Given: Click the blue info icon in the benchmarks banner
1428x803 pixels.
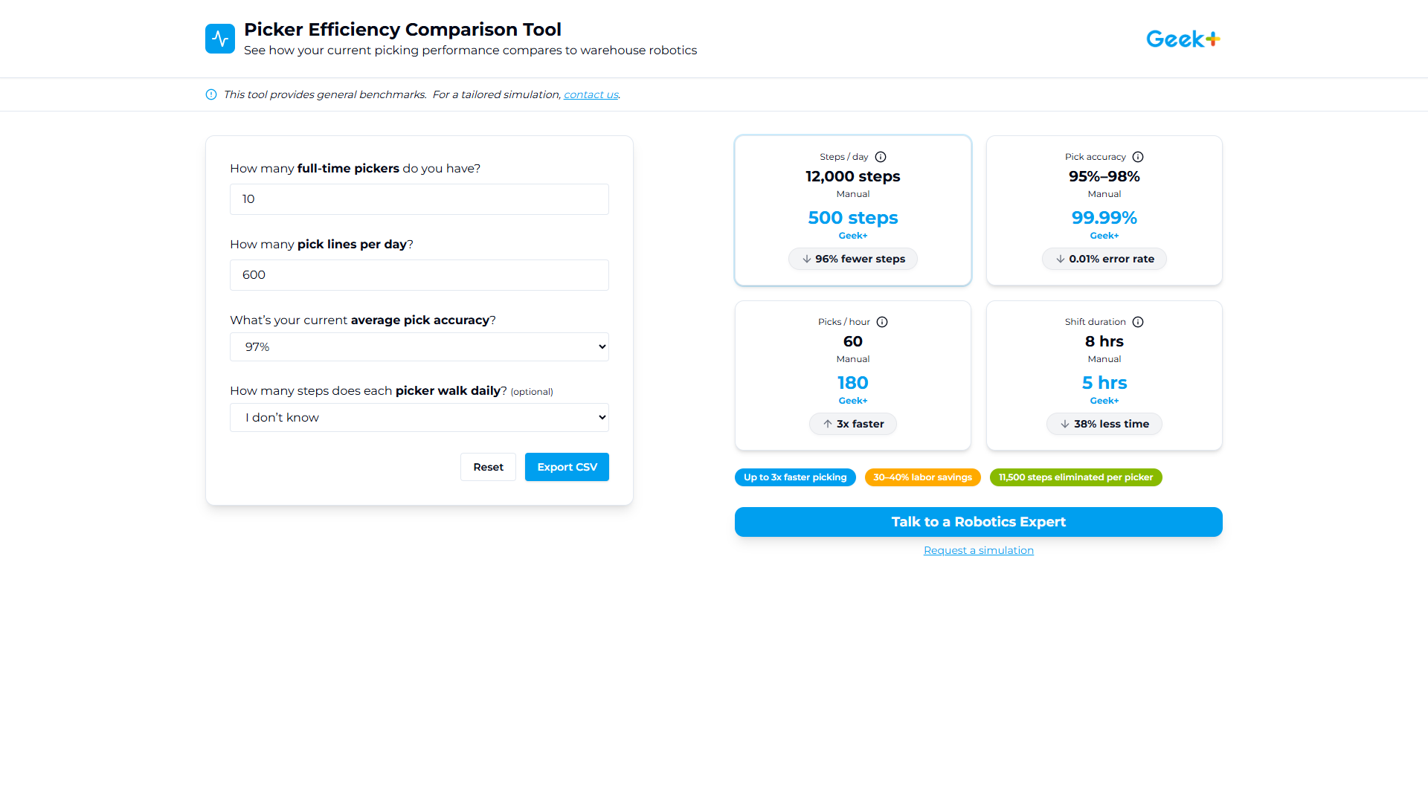Looking at the screenshot, I should 211,94.
